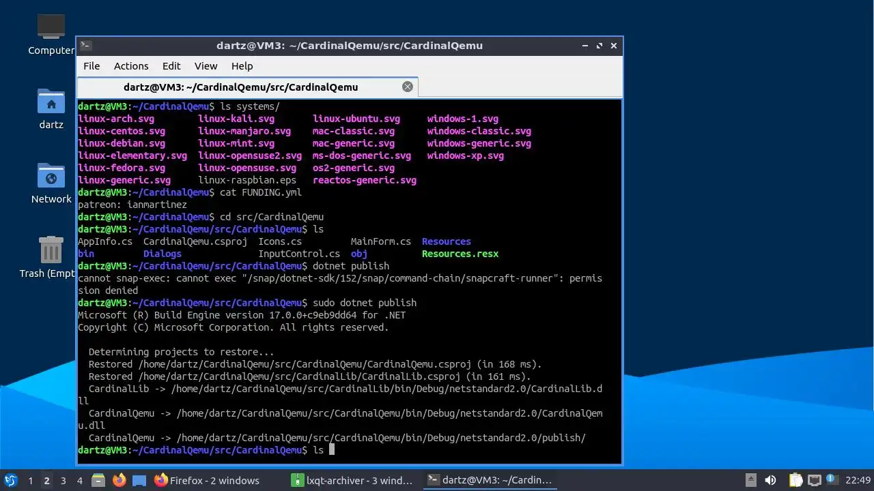This screenshot has width=874, height=491.
Task: Click linux-elementary.svg file name
Action: tap(132, 155)
